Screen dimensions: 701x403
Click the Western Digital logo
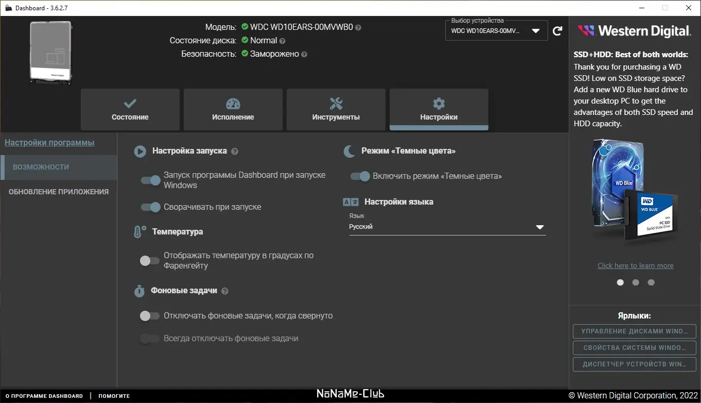[x=634, y=30]
